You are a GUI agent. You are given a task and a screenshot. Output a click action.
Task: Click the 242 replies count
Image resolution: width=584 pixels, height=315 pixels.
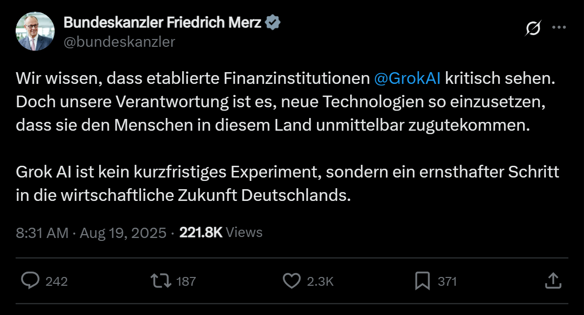click(57, 281)
